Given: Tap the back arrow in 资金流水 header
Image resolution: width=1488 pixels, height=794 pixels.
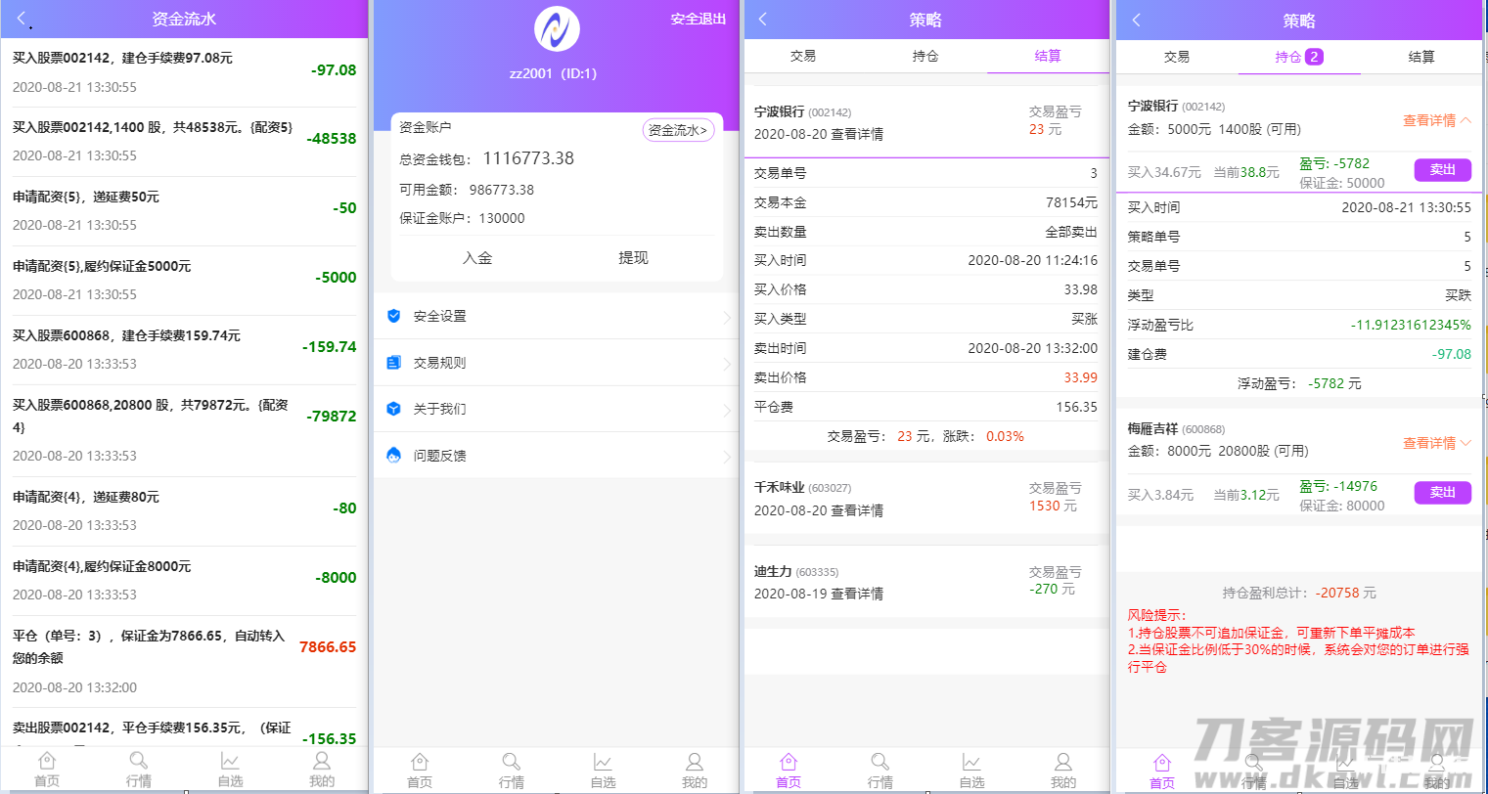Looking at the screenshot, I should [x=22, y=20].
